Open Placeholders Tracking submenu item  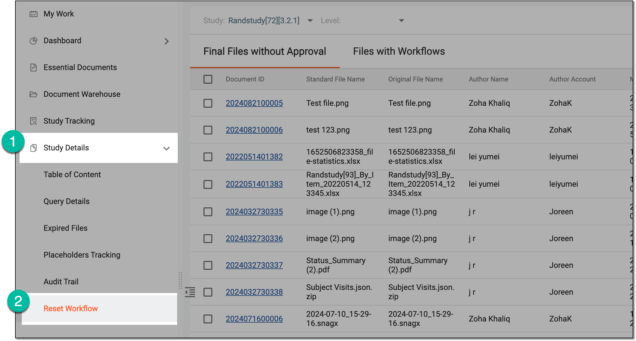tap(82, 255)
